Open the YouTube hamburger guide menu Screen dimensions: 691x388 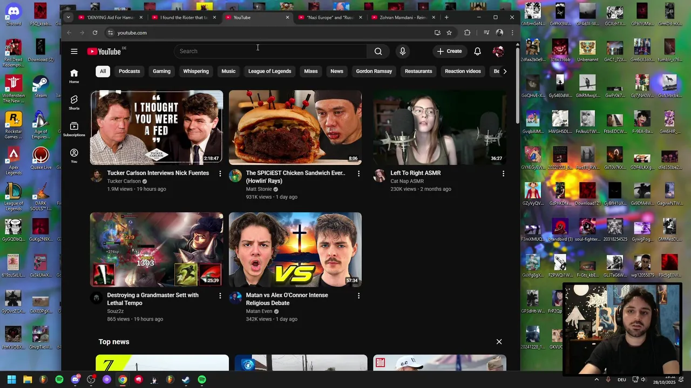[74, 51]
